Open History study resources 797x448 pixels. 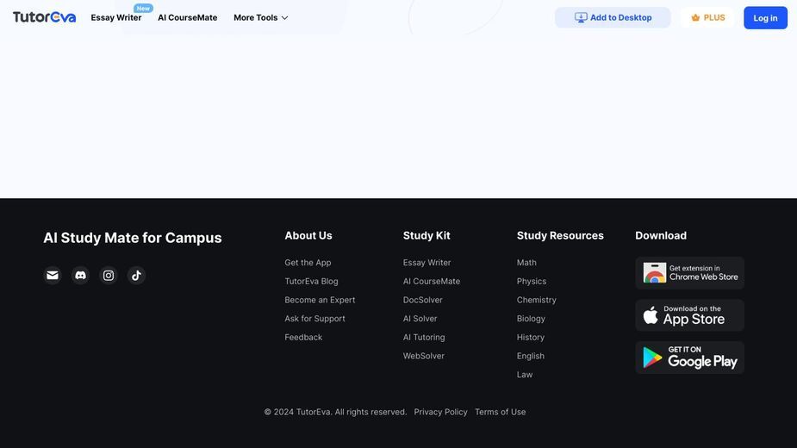(x=531, y=337)
